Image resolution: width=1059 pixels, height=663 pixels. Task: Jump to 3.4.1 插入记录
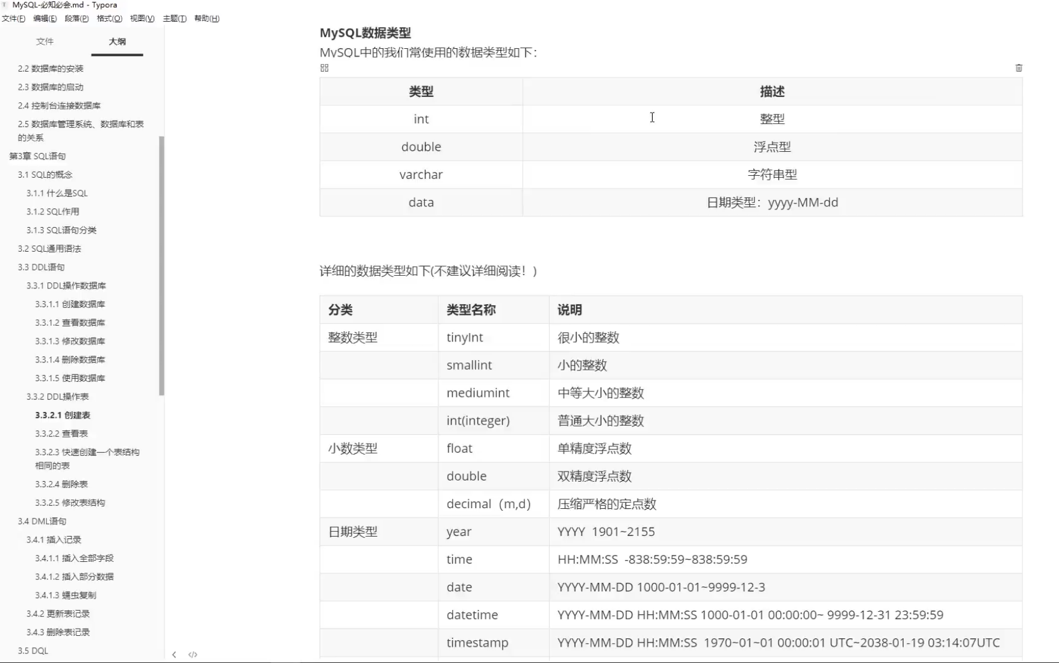point(54,540)
